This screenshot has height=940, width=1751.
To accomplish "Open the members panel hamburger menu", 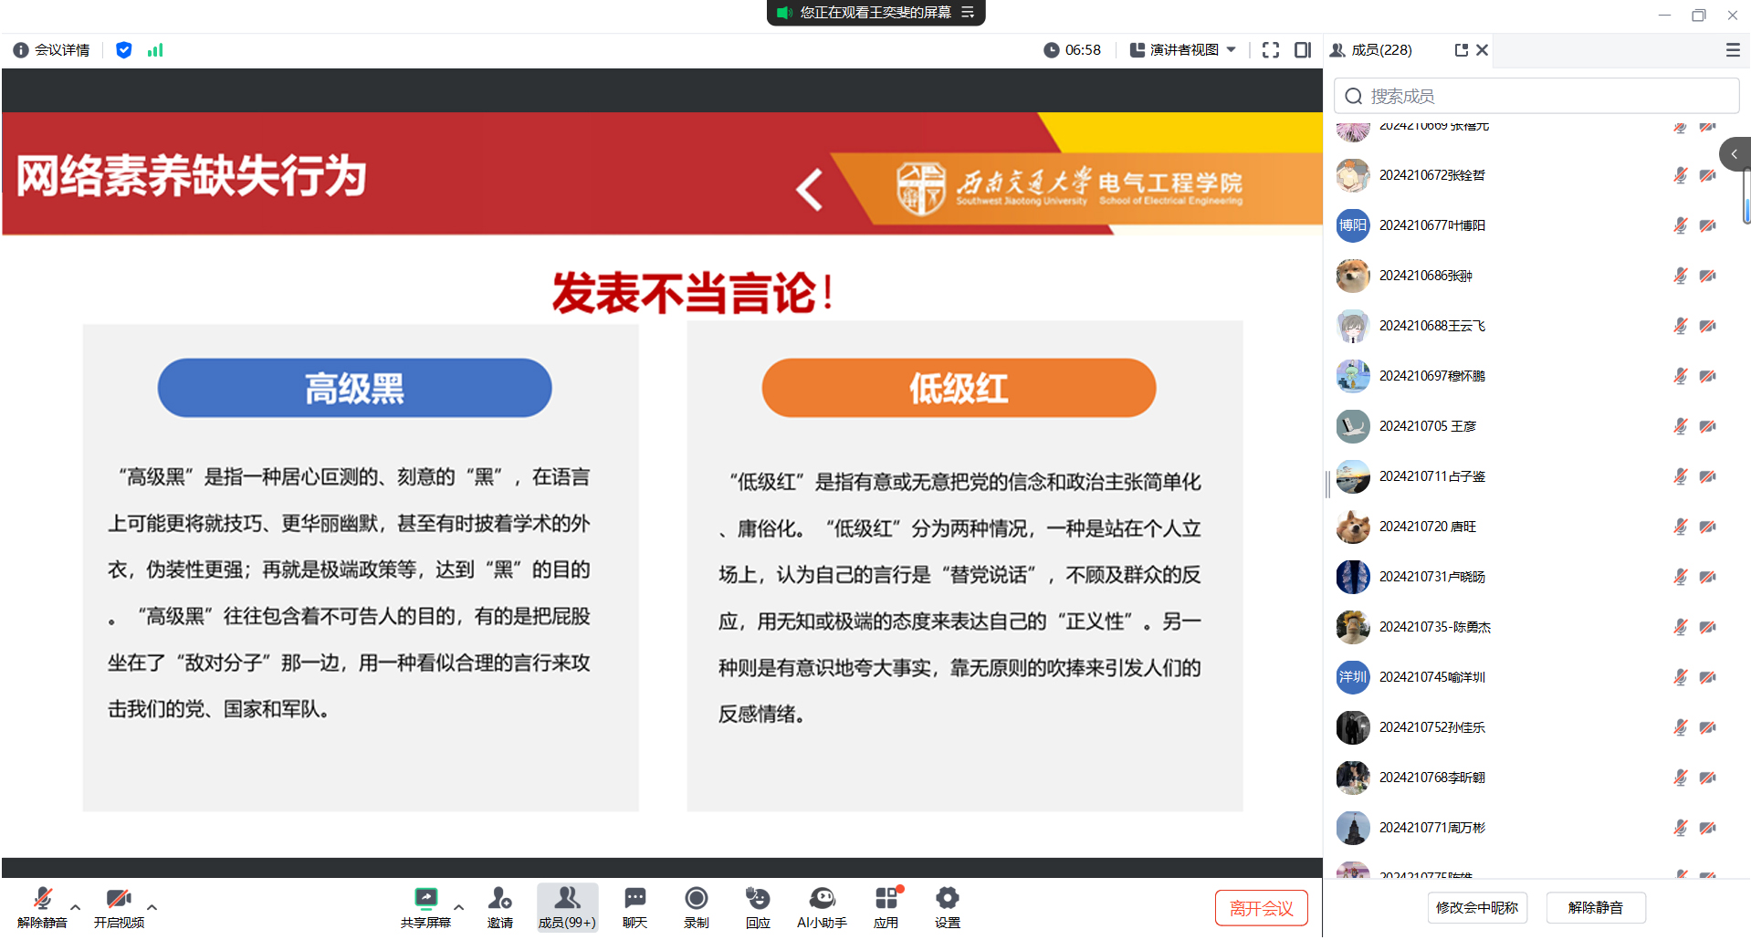I will point(1732,50).
